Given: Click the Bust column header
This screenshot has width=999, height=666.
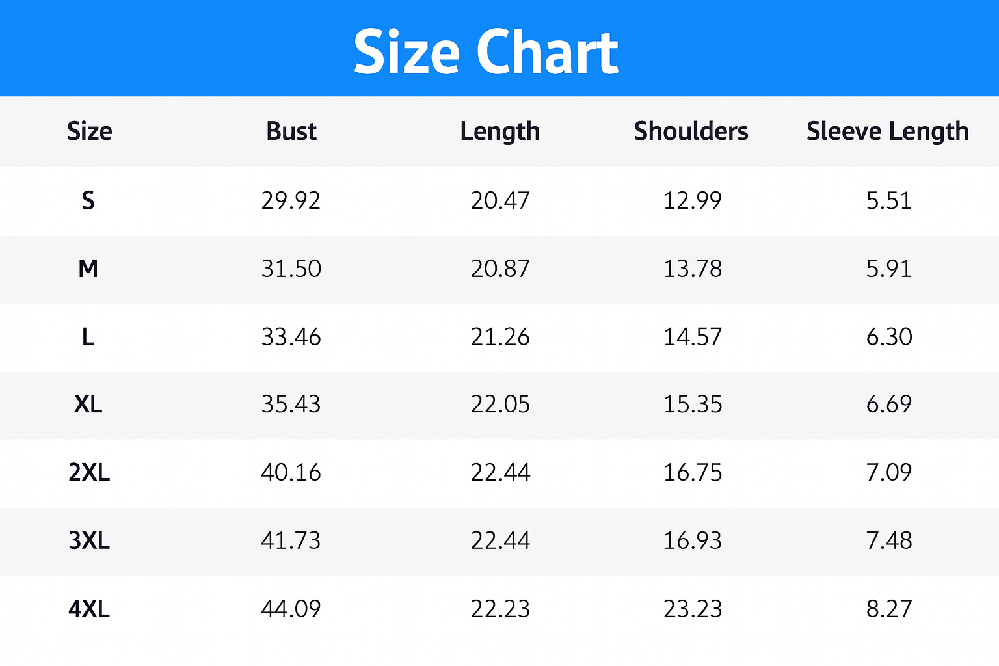Looking at the screenshot, I should pos(291,131).
